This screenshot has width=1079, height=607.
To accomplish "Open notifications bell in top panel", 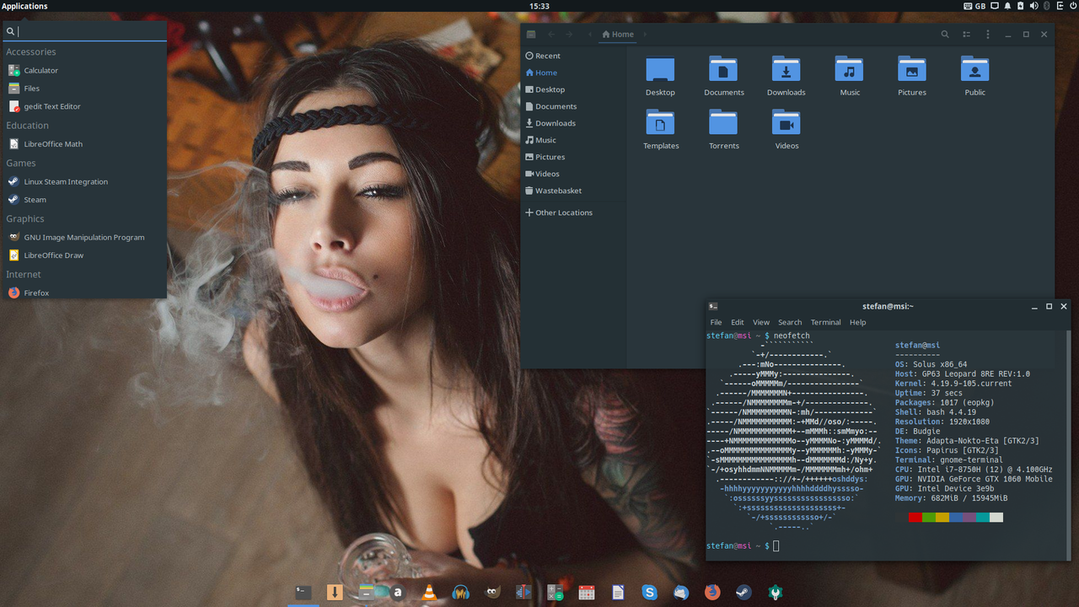I will tap(1007, 6).
